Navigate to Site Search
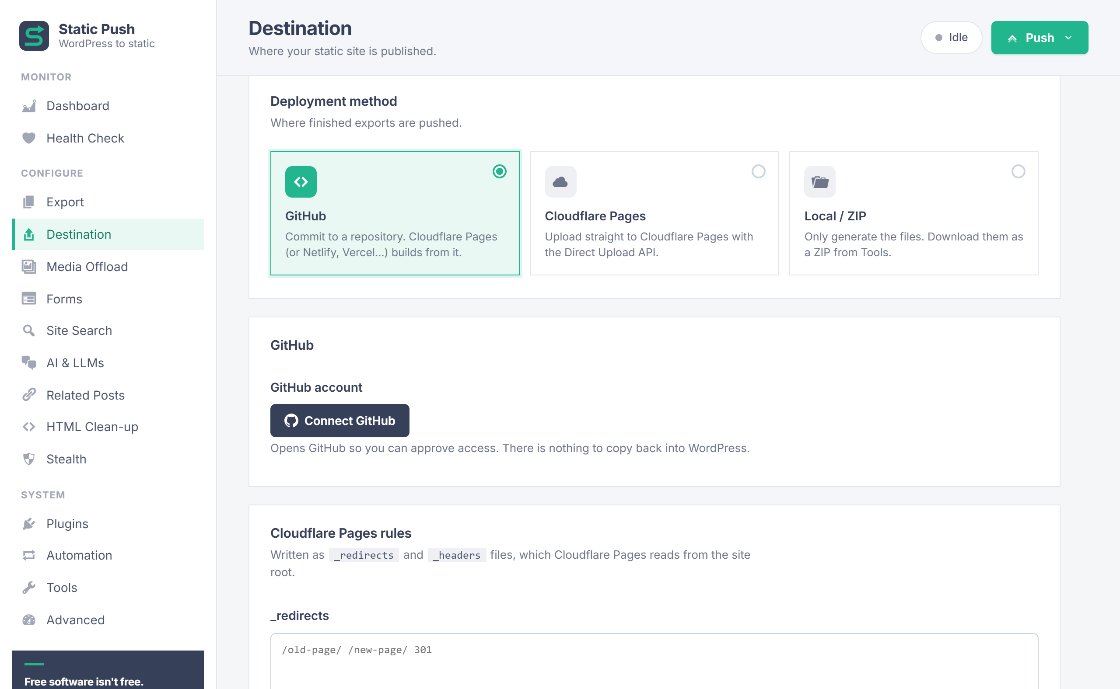This screenshot has width=1120, height=689. click(108, 331)
